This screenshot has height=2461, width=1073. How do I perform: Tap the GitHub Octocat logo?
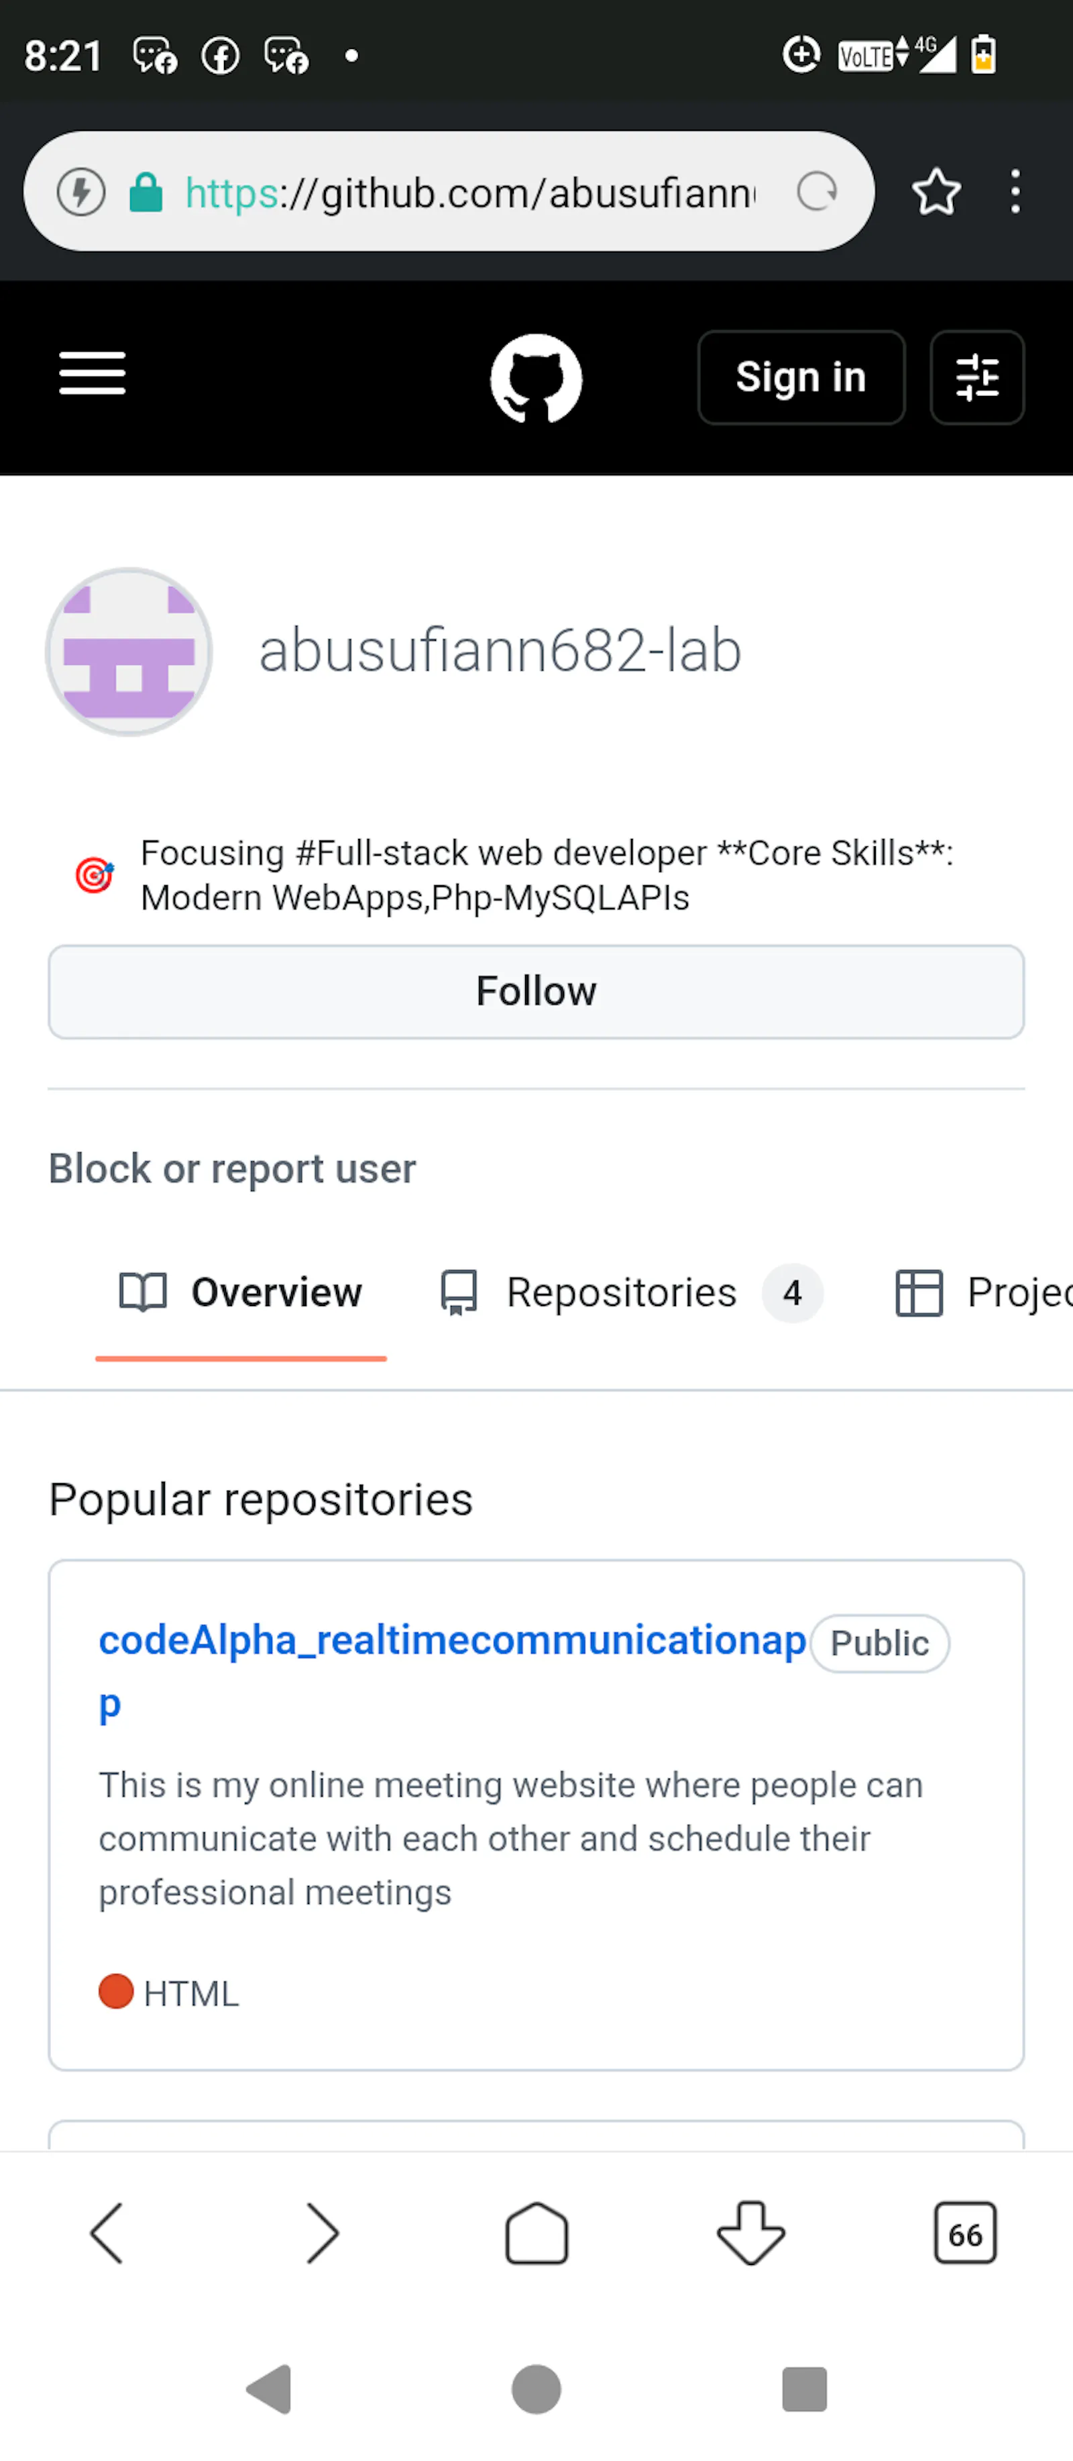click(536, 379)
